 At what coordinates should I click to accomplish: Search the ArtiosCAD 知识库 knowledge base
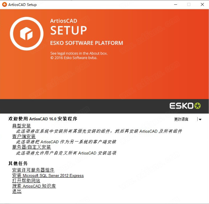[34, 186]
